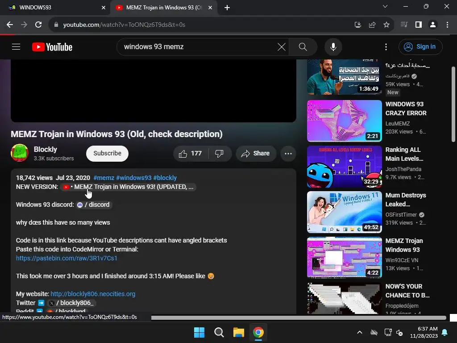Screen dimensions: 457x343
Task: Open the tab search dropdown chevron
Action: pyautogui.click(x=385, y=6)
